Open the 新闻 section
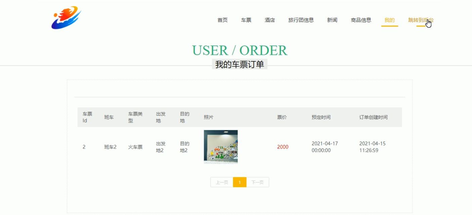The height and width of the screenshot is (215, 472). click(332, 20)
